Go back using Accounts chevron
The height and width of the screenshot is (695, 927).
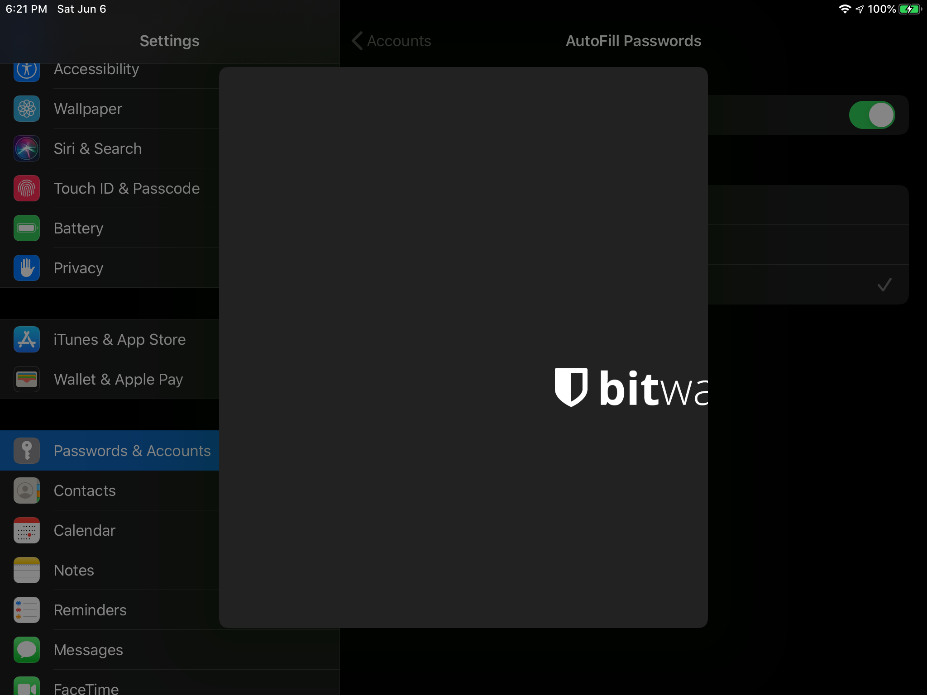391,41
